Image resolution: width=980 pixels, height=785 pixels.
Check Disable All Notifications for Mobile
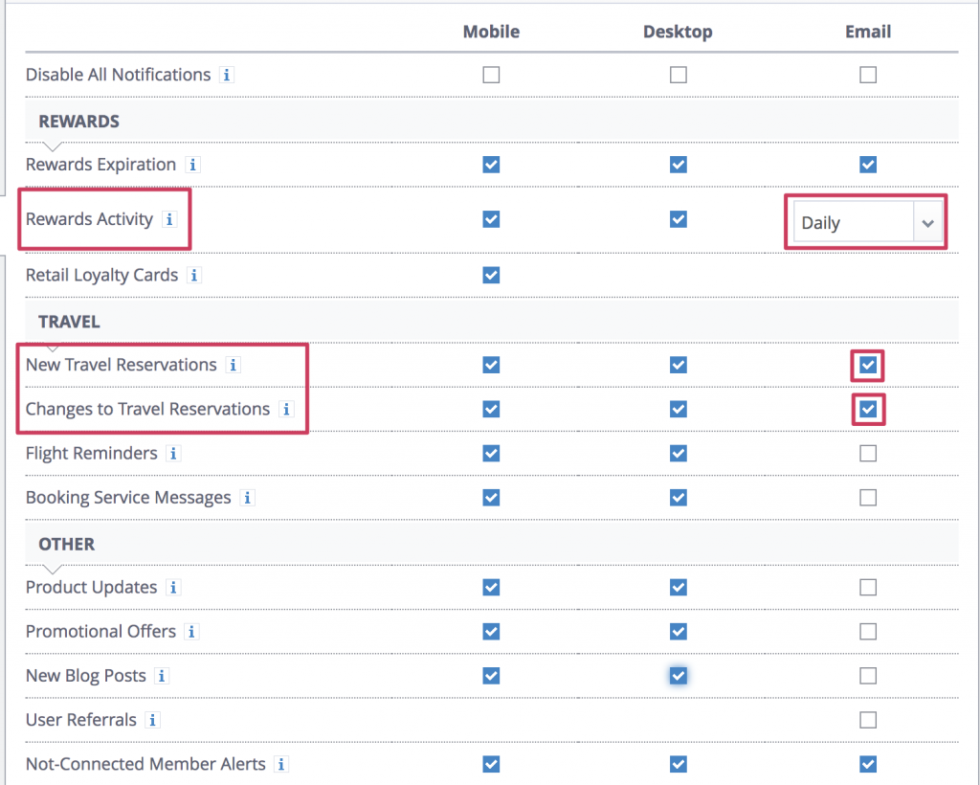pos(491,75)
